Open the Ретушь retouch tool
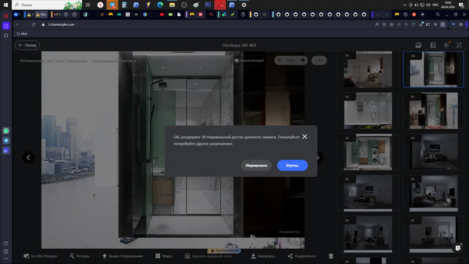 (x=72, y=256)
